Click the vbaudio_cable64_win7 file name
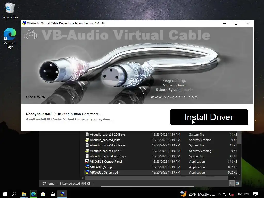The height and width of the screenshot is (198, 264). pos(105,151)
